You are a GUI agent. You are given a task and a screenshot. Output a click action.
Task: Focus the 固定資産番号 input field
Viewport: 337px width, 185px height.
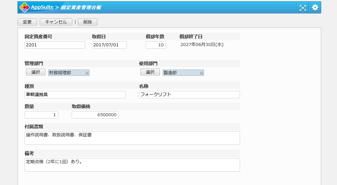click(x=55, y=45)
